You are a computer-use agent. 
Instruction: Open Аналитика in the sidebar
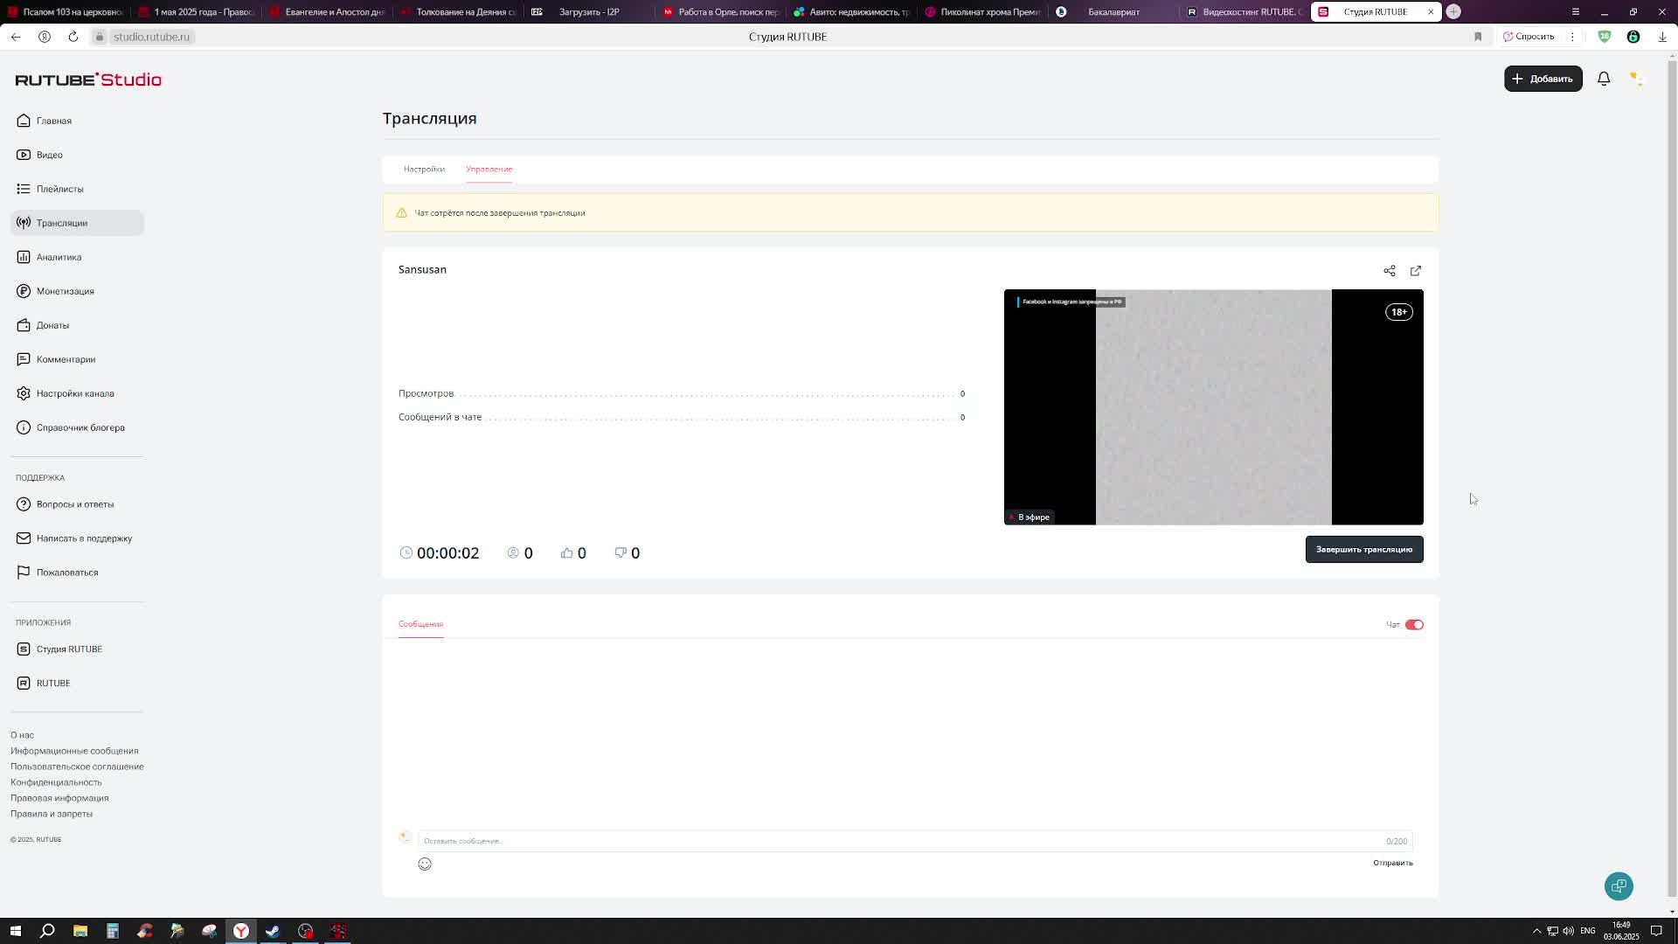pyautogui.click(x=59, y=257)
